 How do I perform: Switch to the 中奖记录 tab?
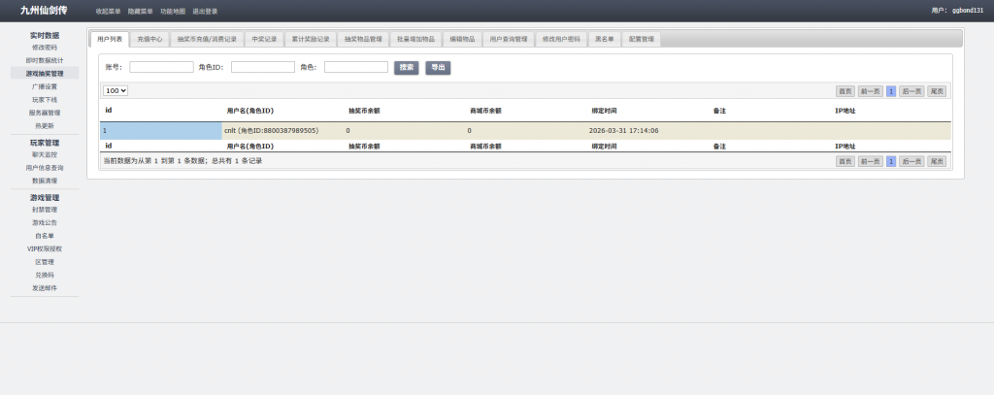click(264, 39)
